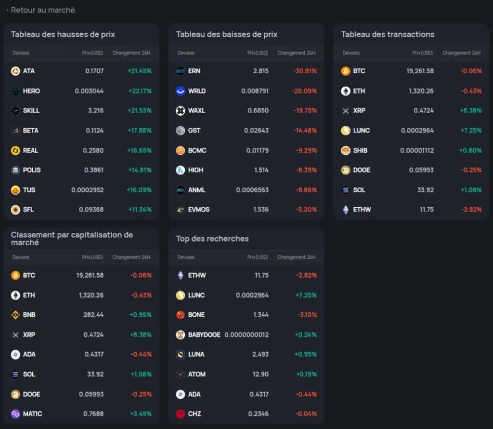Select HERO change +22.17%
Image resolution: width=493 pixels, height=429 pixels.
pyautogui.click(x=140, y=91)
